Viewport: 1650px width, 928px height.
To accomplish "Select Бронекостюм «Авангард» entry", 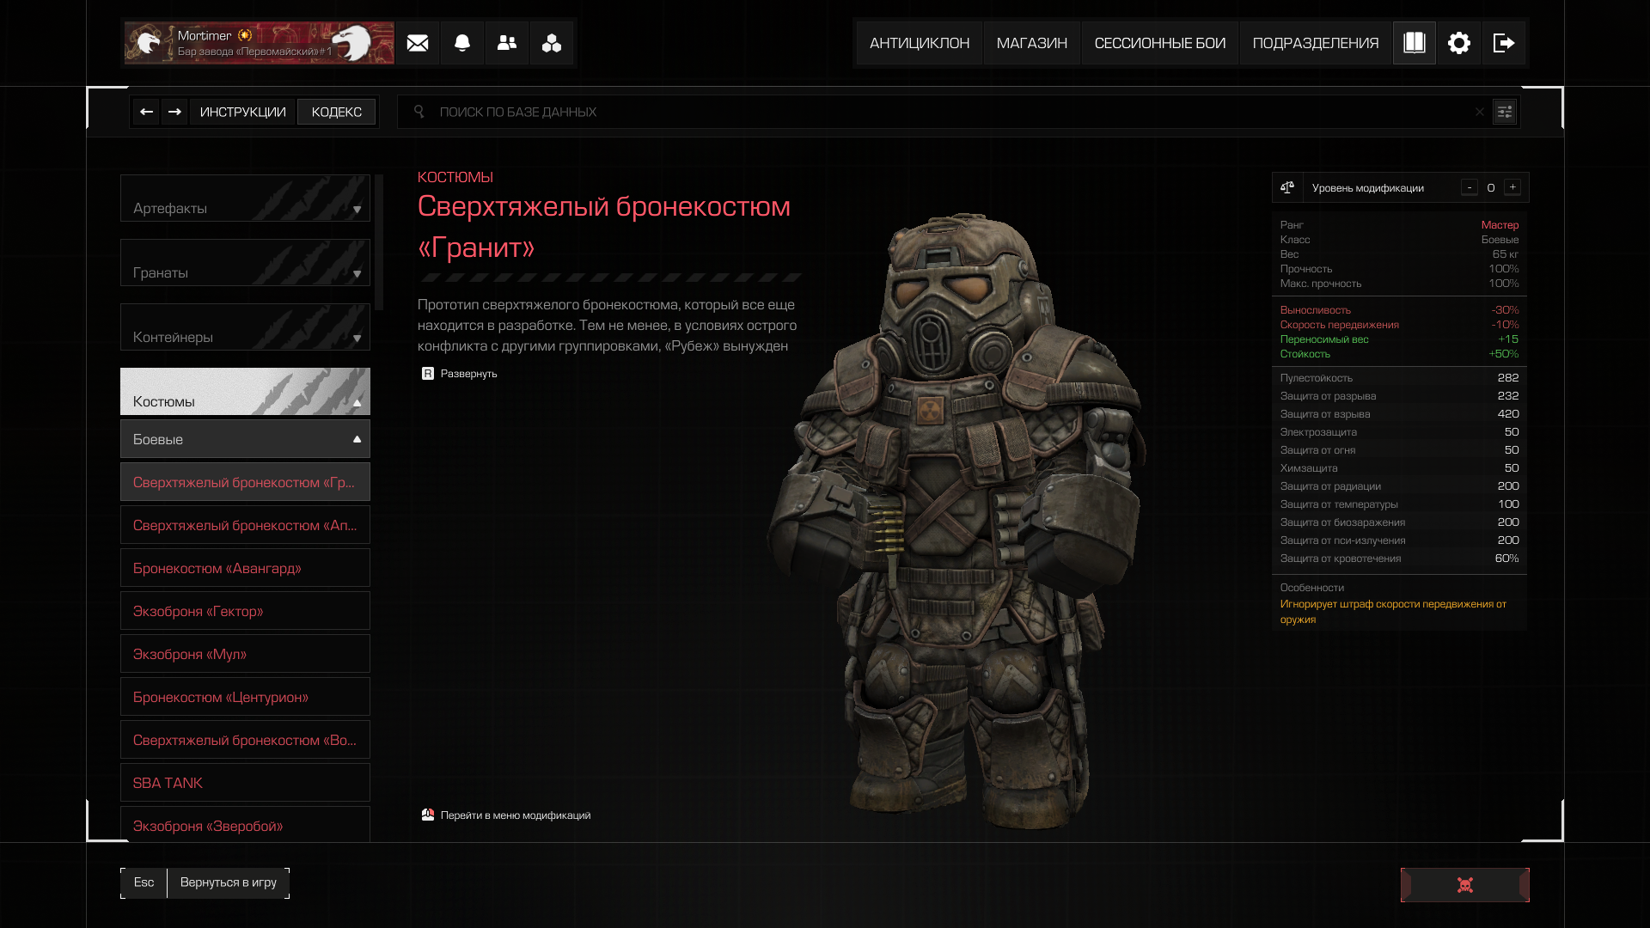I will click(245, 568).
